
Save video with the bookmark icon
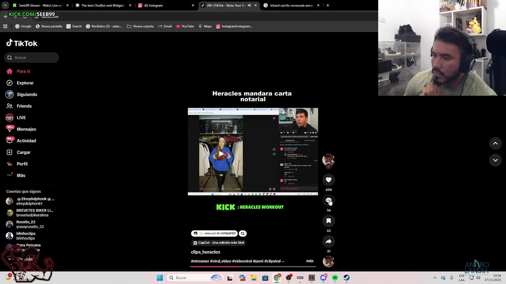tap(329, 221)
